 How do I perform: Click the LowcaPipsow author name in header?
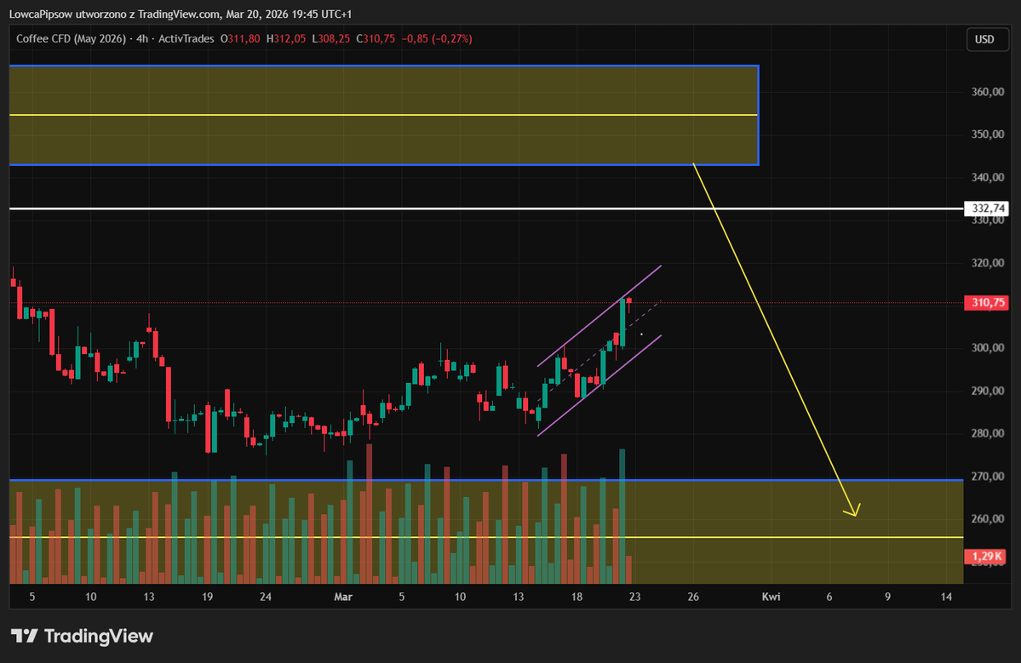click(41, 14)
